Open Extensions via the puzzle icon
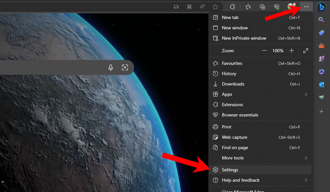The image size is (330, 192). pos(232,7)
